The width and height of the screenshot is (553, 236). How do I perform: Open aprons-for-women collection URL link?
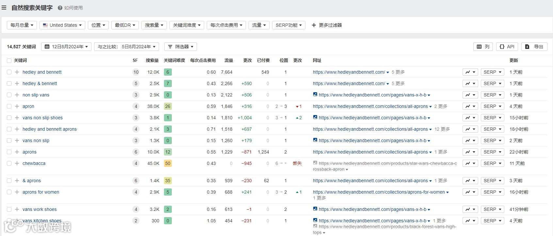pos(379,192)
